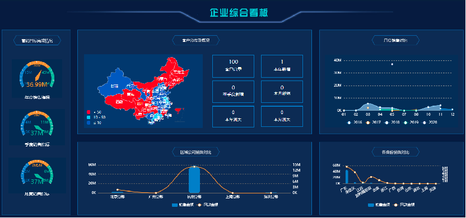Open the 本月流失 card showing 0

[282, 117]
